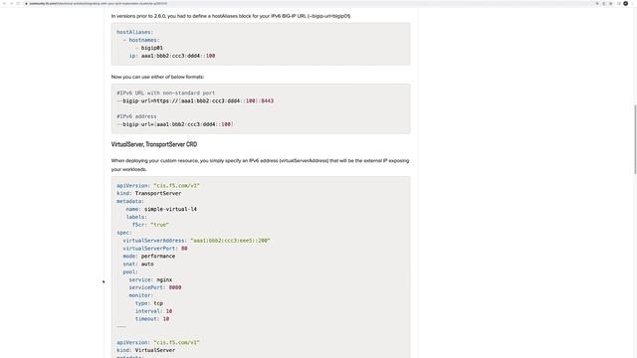Screen dimensions: 637x358
Task: Click the 'interval: 10' line
Action: [153, 311]
